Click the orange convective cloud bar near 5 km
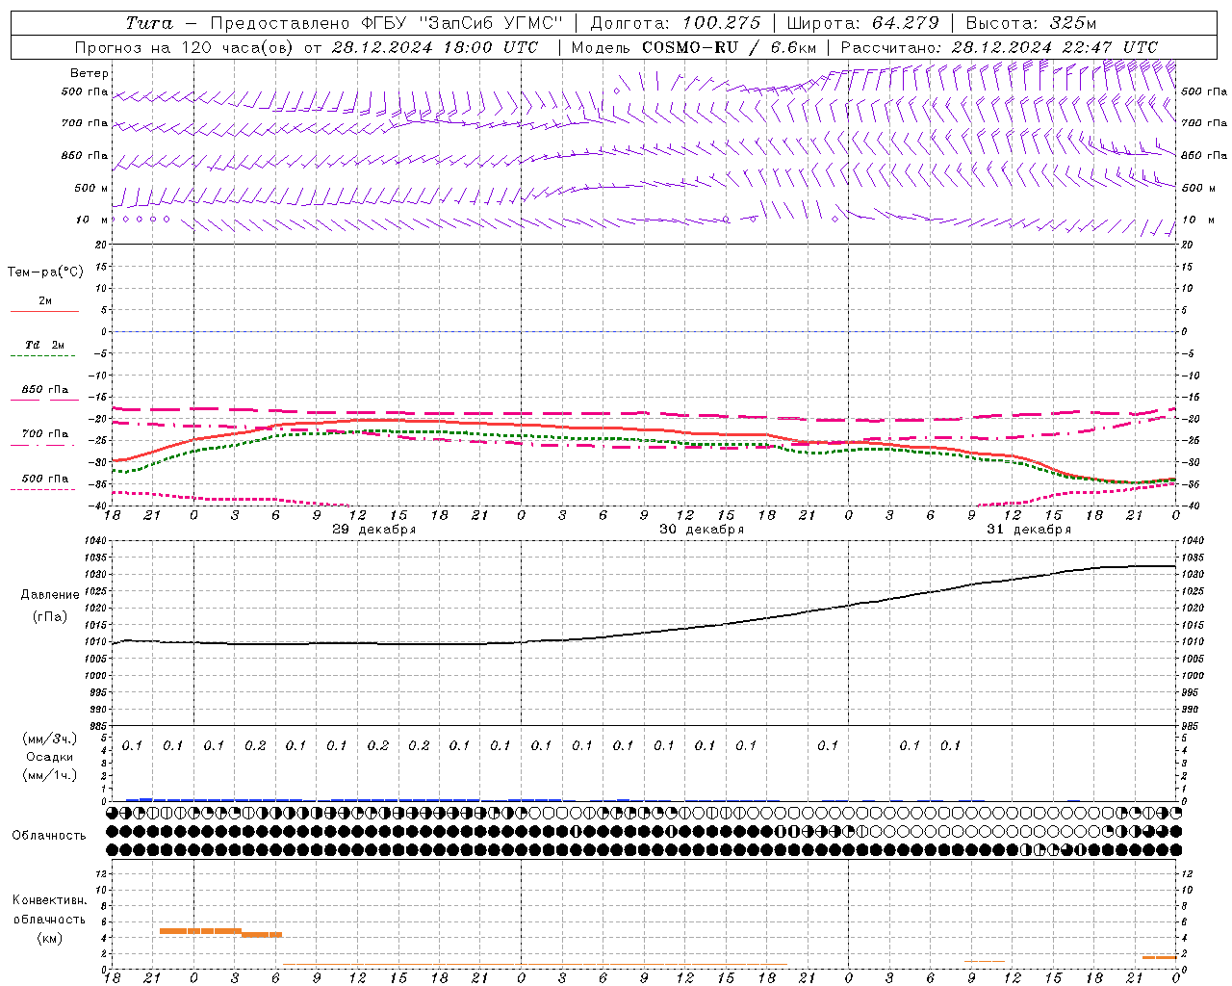 200,931
